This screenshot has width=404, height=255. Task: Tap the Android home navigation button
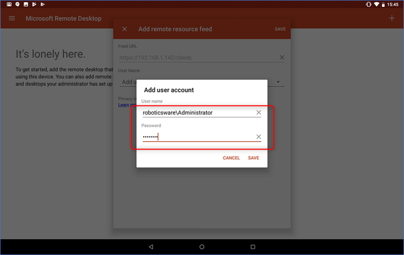tap(202, 247)
